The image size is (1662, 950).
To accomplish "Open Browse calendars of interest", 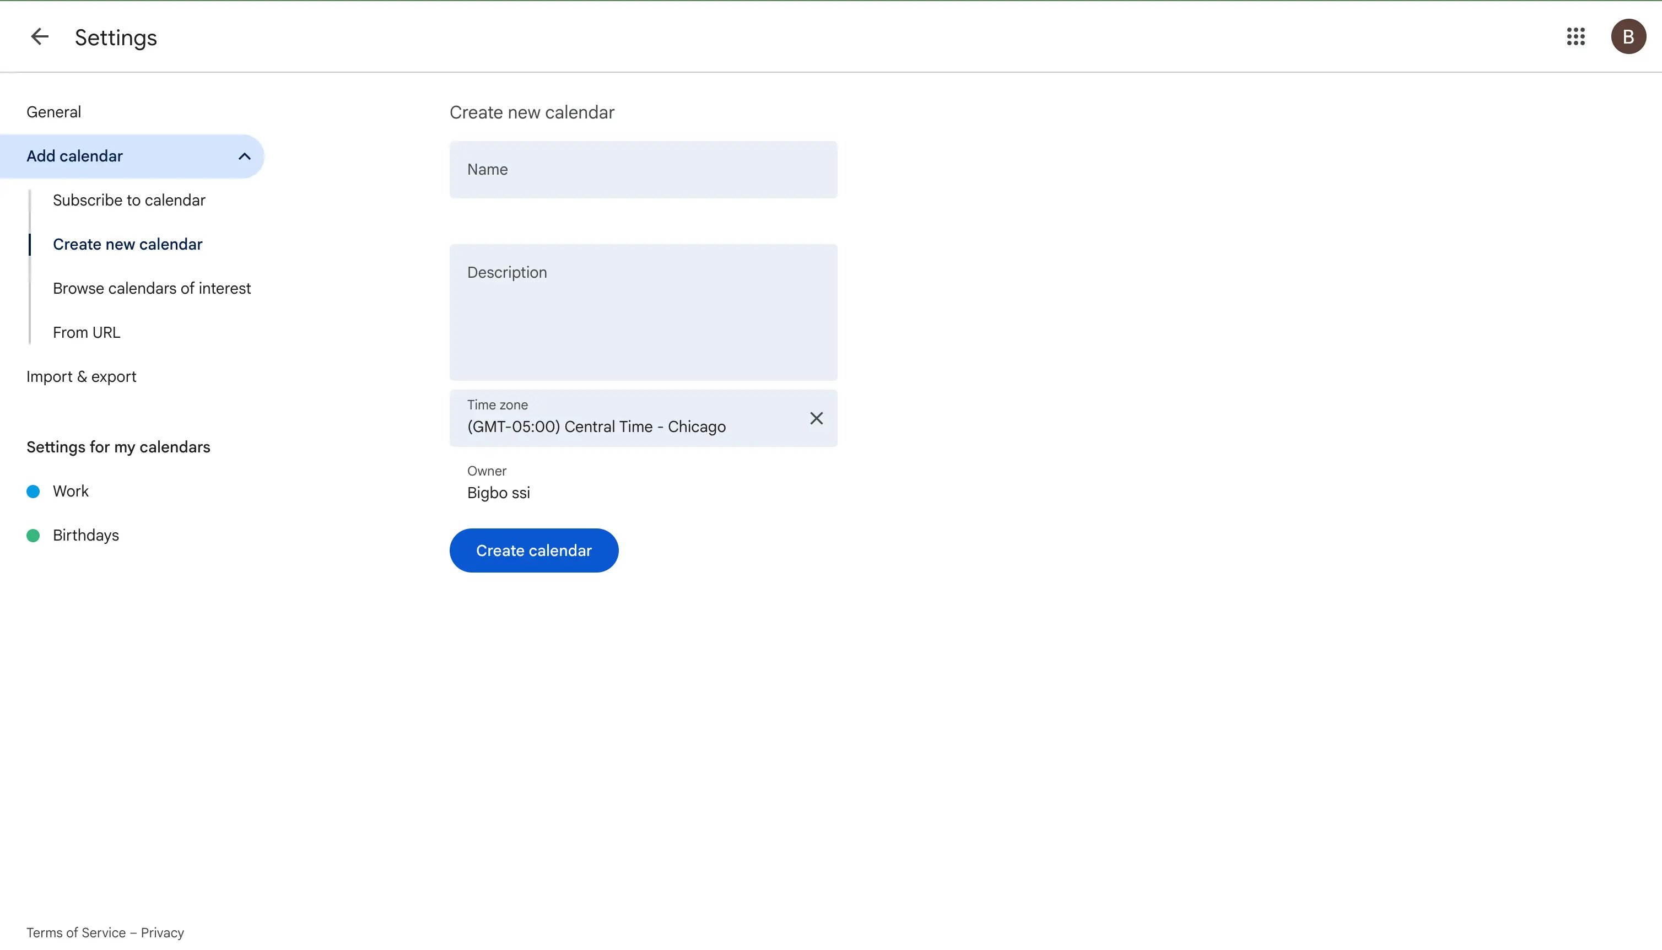I will [152, 288].
